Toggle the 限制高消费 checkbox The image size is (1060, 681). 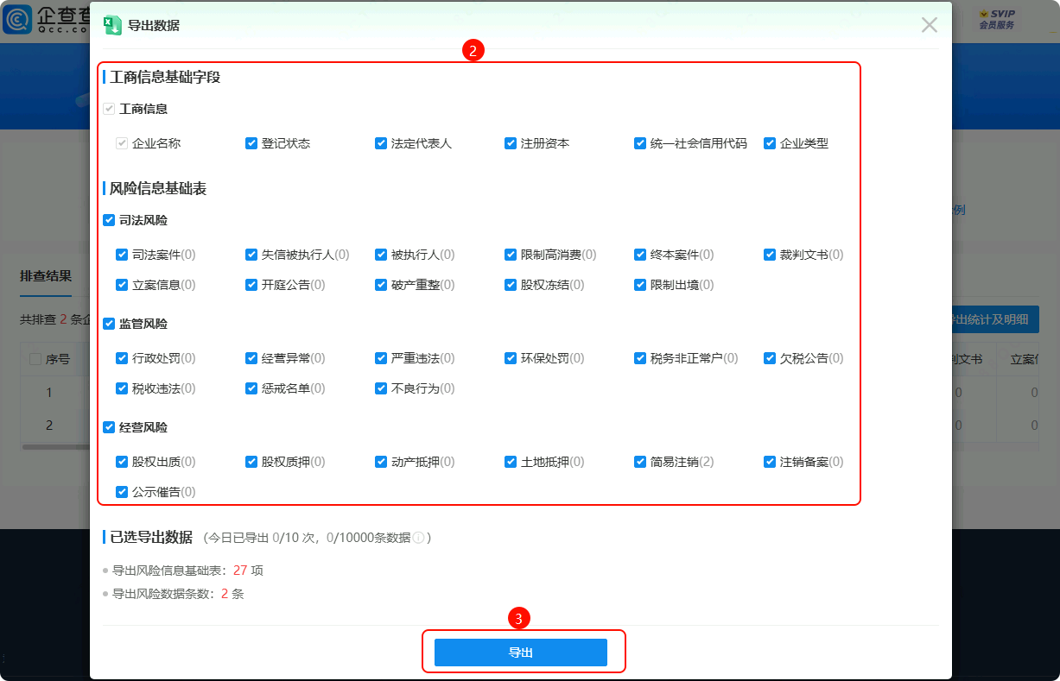pos(511,255)
